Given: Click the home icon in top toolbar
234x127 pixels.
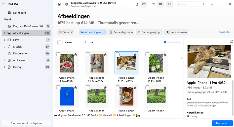Looking at the screenshot, I should point(59,4).
